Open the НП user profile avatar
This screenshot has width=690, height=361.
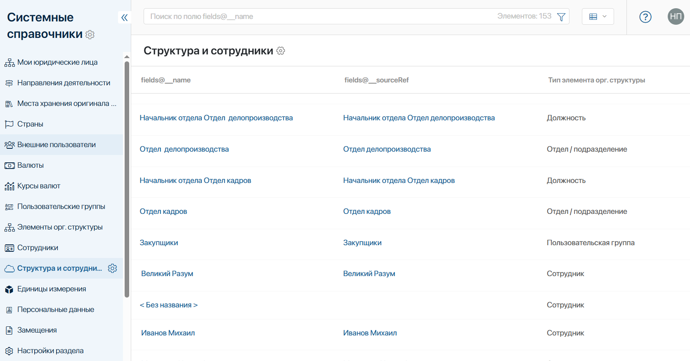tap(676, 16)
